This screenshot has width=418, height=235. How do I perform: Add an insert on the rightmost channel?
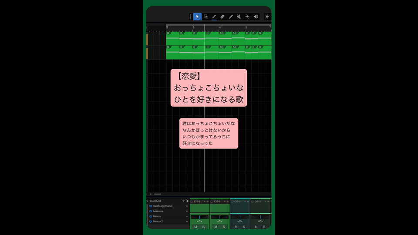click(x=268, y=201)
